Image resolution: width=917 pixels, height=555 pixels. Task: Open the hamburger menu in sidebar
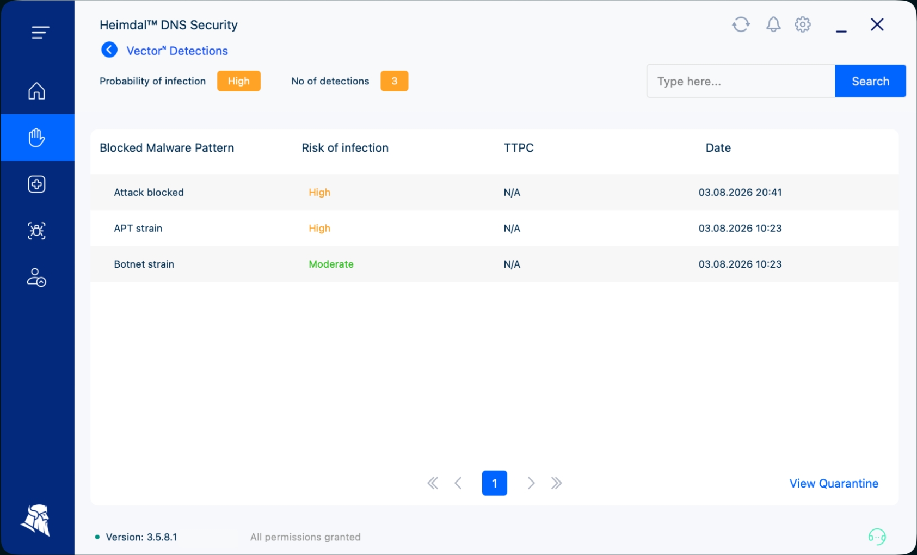[x=40, y=33]
